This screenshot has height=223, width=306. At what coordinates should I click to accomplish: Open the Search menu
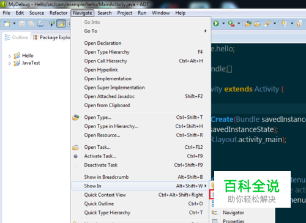[x=105, y=13]
